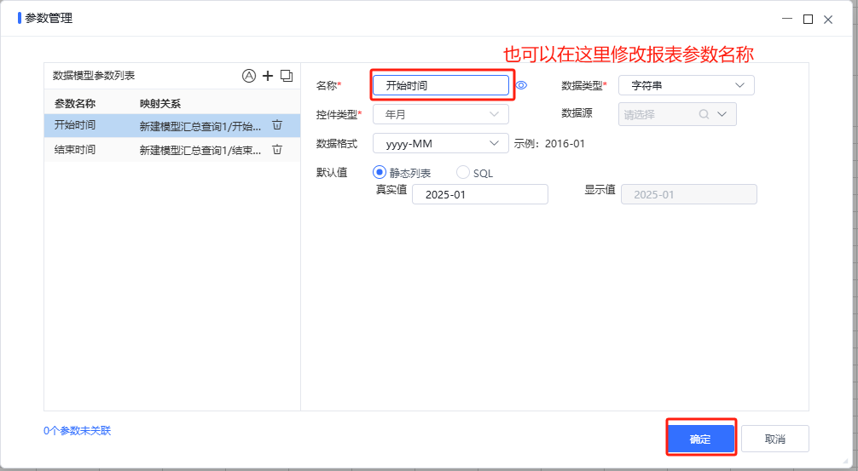
Task: Click the 0个参数未关联 link
Action: click(77, 431)
